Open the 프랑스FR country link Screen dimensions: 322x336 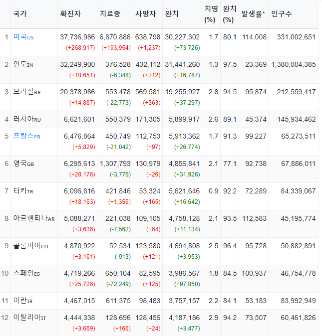point(26,136)
